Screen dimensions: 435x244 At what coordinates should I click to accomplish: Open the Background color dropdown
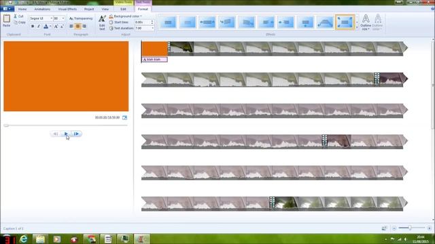[x=125, y=16]
